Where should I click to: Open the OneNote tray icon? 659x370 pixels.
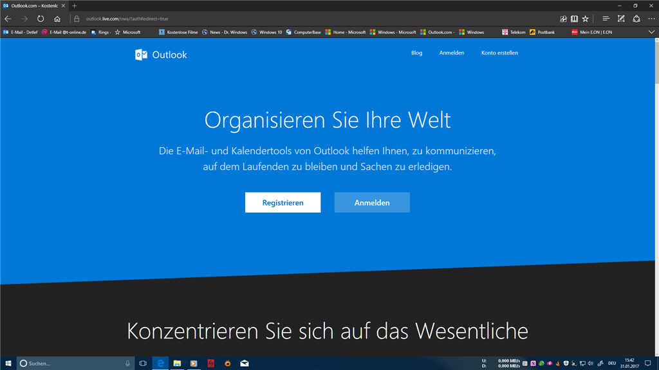tap(533, 364)
